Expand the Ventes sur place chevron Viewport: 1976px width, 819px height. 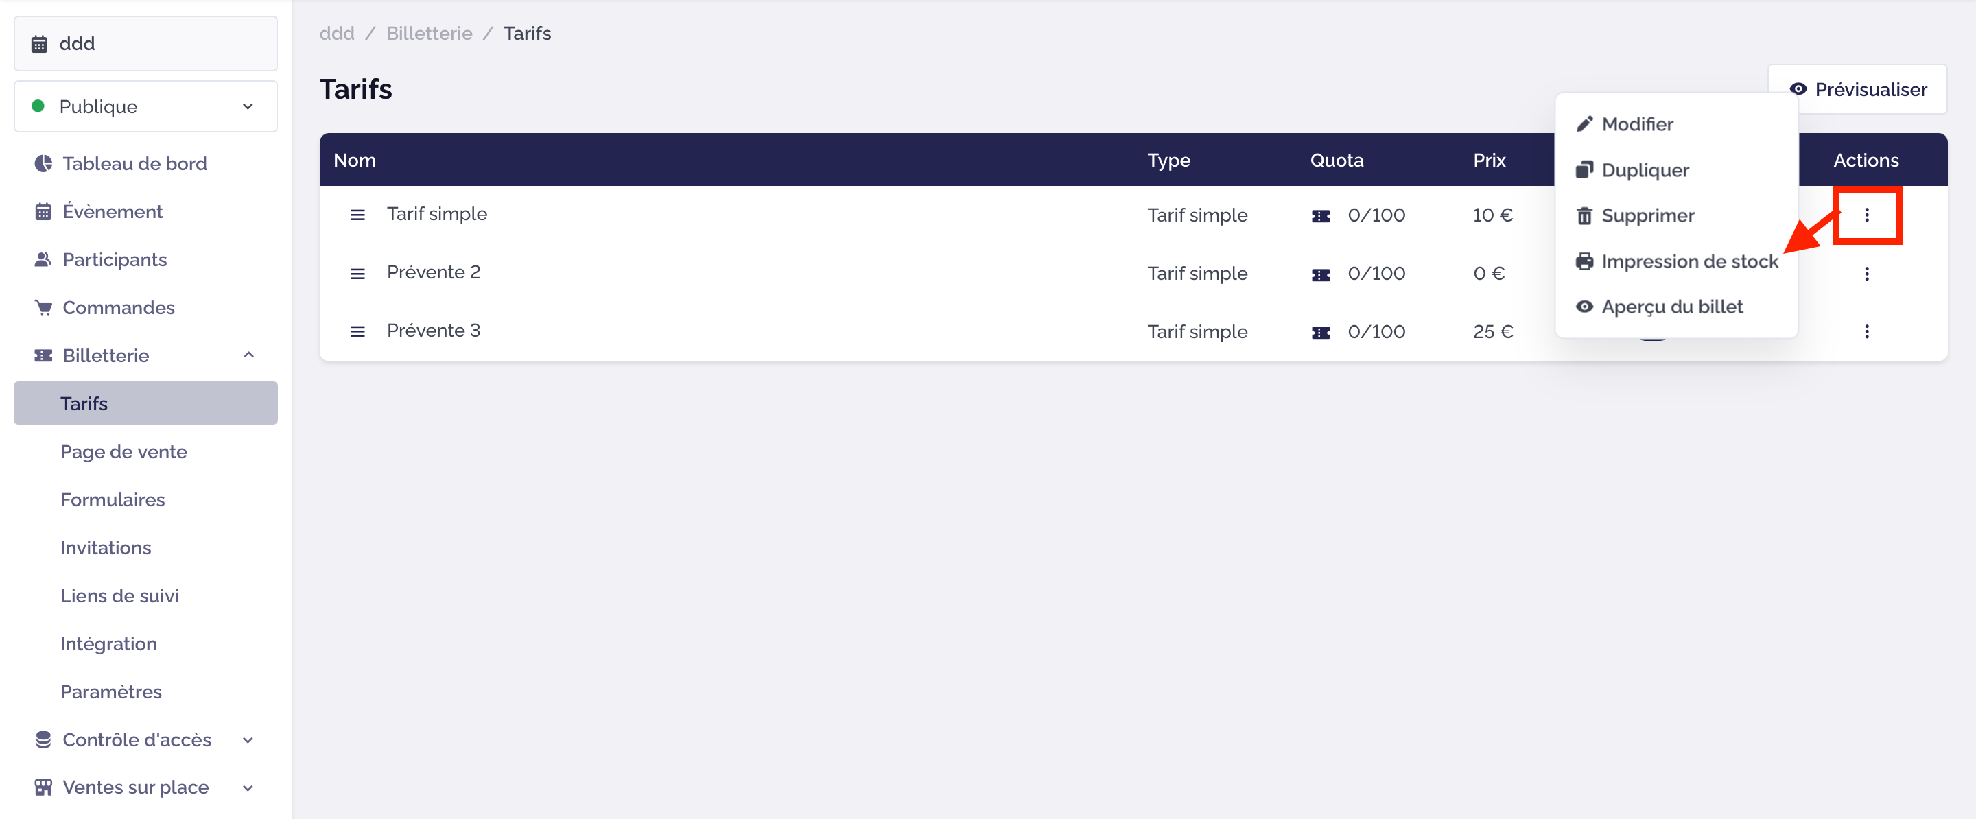pos(248,787)
